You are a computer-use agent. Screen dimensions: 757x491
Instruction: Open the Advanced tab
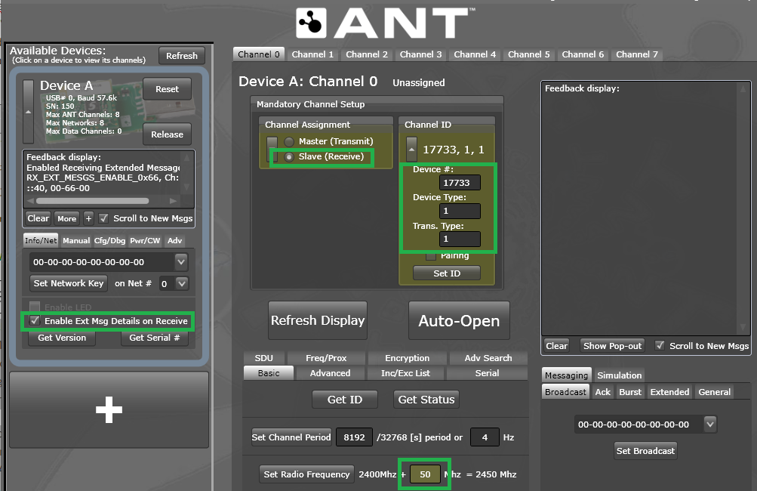[331, 373]
